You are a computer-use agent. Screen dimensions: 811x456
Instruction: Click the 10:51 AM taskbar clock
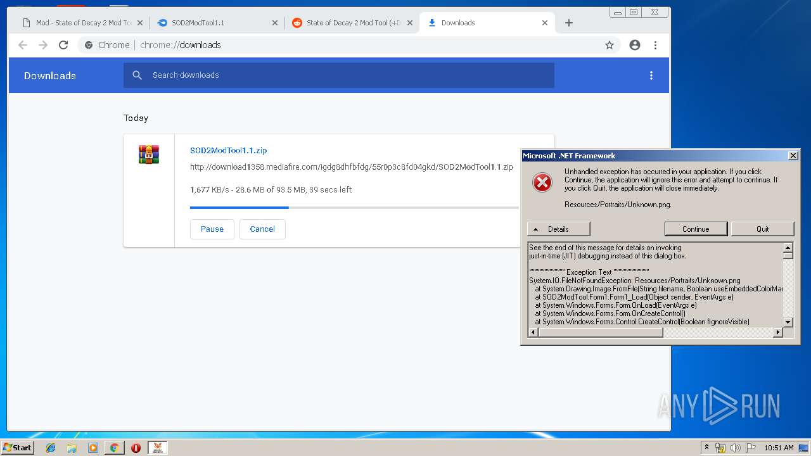pos(779,448)
